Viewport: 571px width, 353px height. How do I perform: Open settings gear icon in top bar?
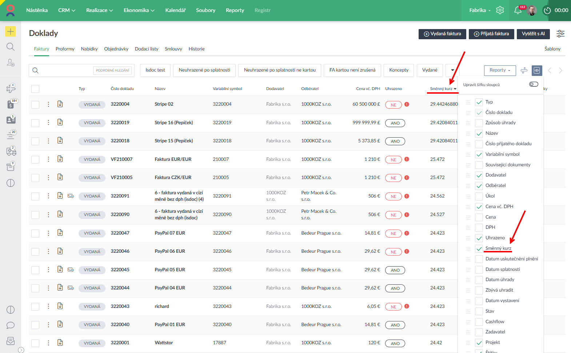click(500, 10)
